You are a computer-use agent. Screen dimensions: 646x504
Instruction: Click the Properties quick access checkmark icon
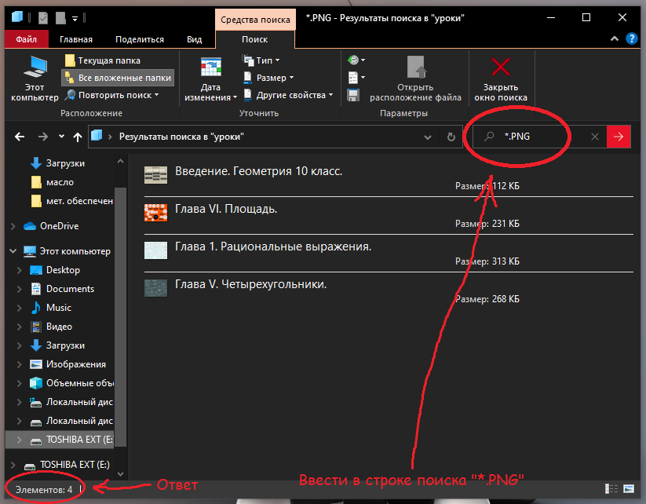pos(43,18)
